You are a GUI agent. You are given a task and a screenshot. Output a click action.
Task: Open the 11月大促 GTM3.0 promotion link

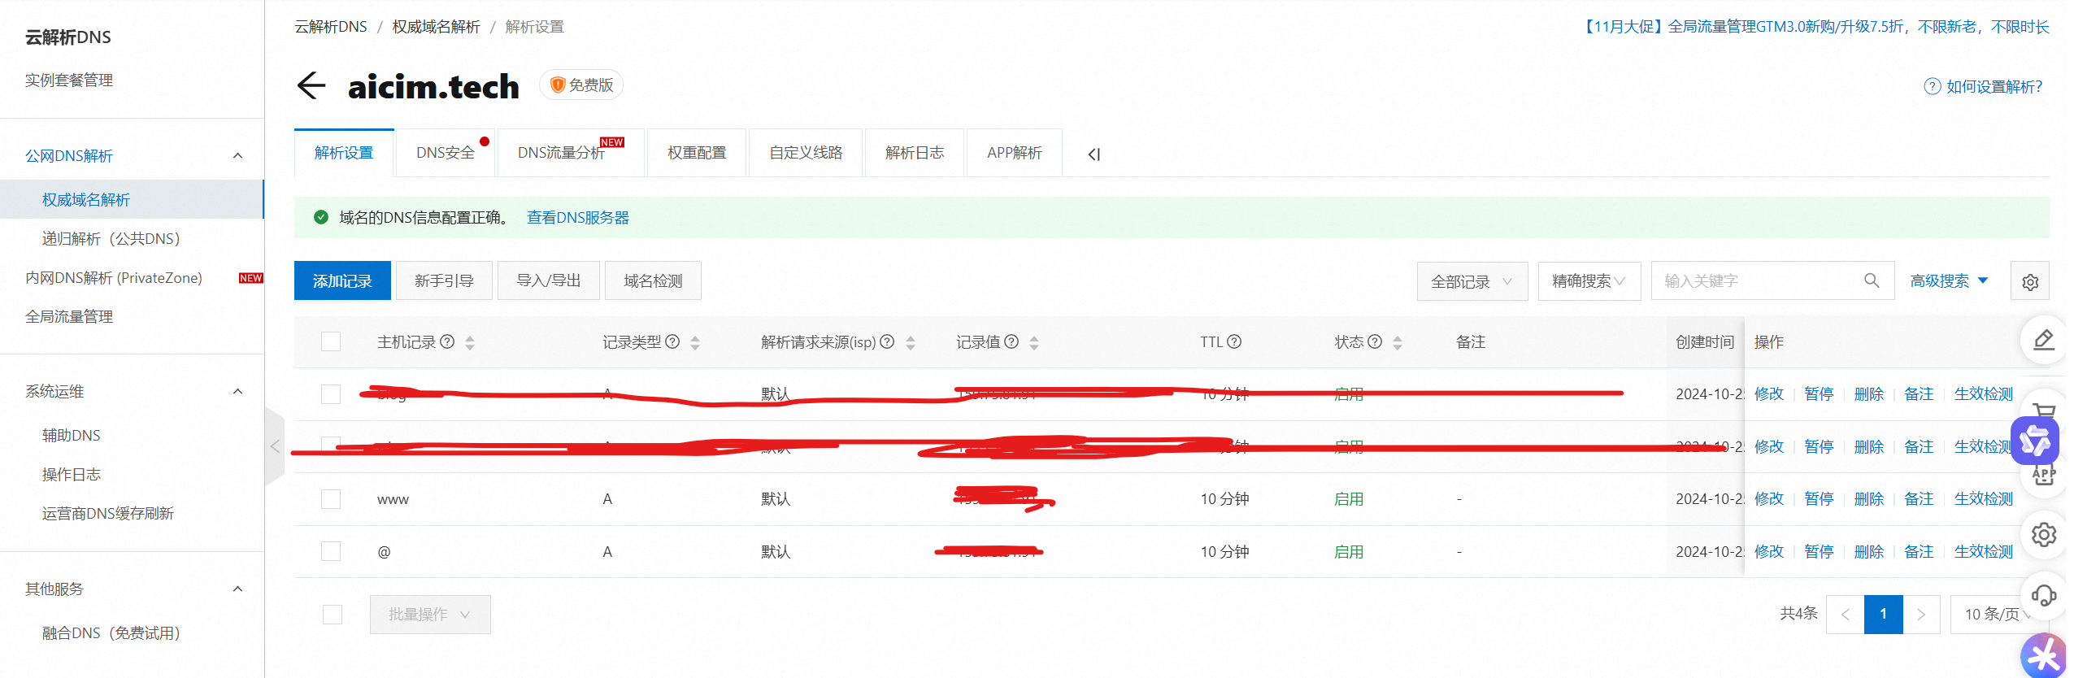pos(1815,27)
